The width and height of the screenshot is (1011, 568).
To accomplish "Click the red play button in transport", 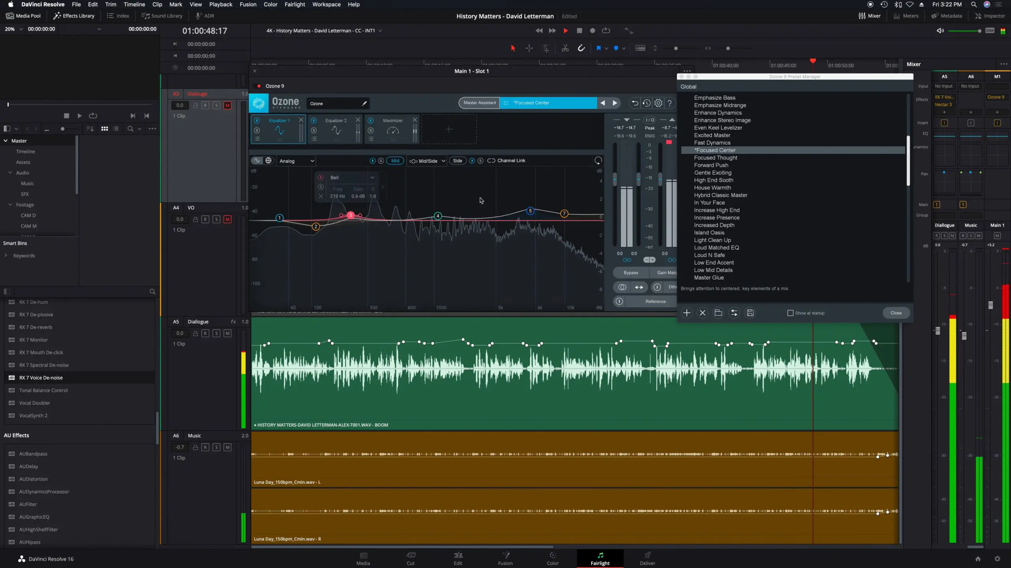I will [x=566, y=31].
